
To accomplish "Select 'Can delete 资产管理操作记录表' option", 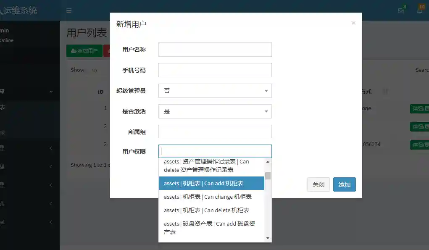I will tap(211, 166).
